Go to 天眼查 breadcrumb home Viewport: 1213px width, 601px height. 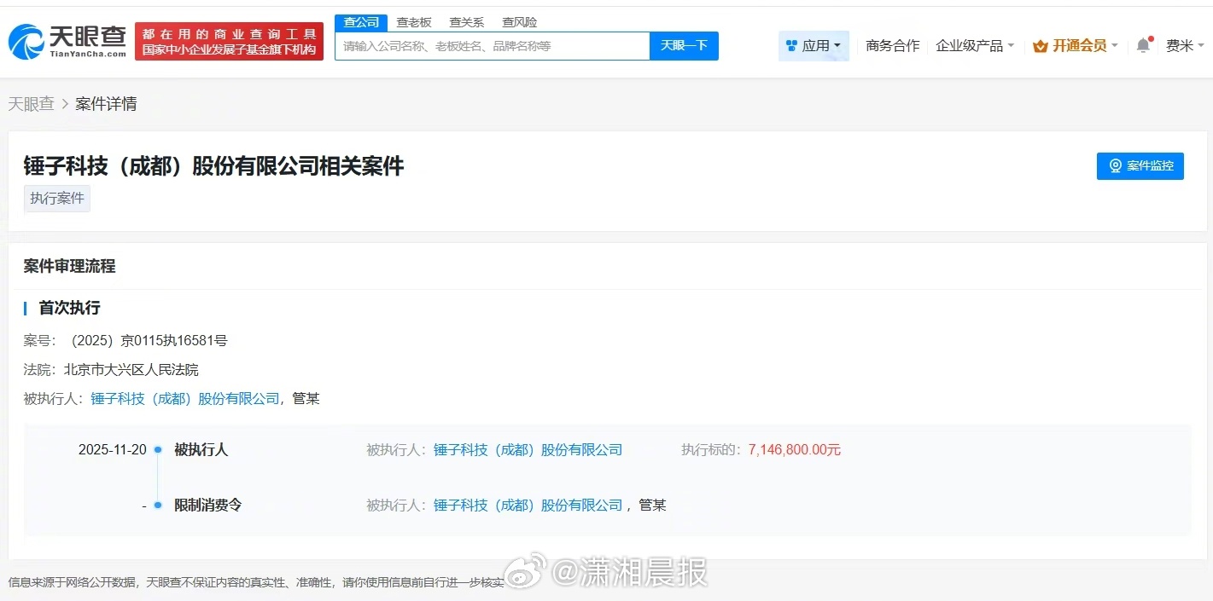[x=32, y=104]
